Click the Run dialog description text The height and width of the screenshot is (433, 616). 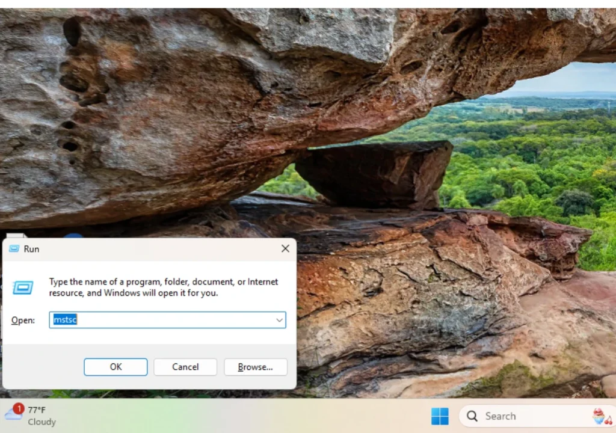pyautogui.click(x=164, y=287)
